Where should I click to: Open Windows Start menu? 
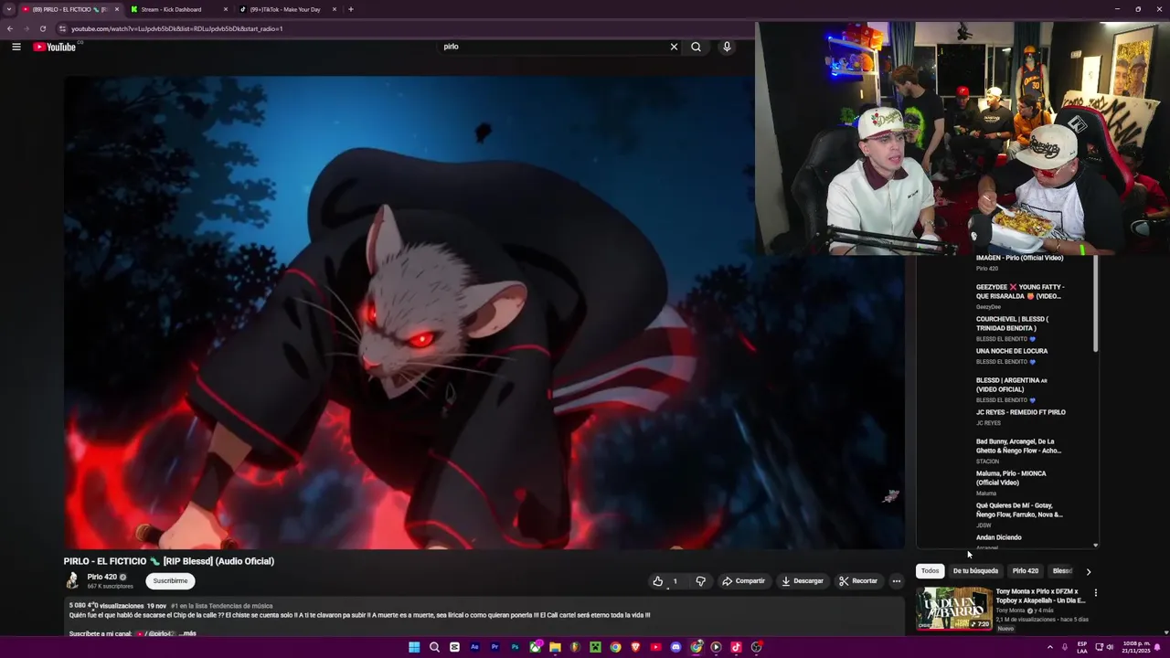coord(414,647)
